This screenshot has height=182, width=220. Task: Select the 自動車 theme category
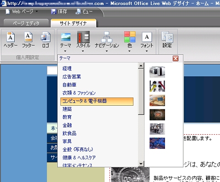click(x=69, y=85)
